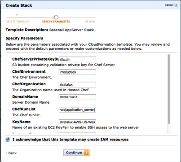The height and width of the screenshot is (162, 181).
Task: Select the DomainName input field
Action: (77, 97)
